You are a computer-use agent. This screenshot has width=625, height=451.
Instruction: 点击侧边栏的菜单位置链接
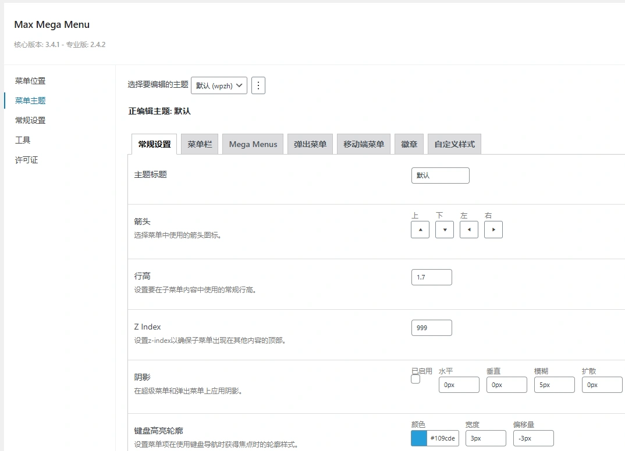click(30, 81)
